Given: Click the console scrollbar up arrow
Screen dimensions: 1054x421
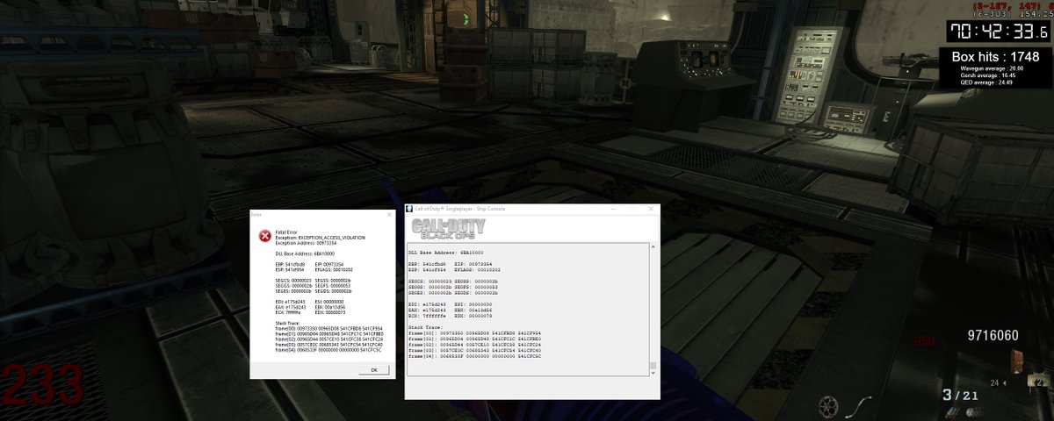Looking at the screenshot, I should [653, 246].
